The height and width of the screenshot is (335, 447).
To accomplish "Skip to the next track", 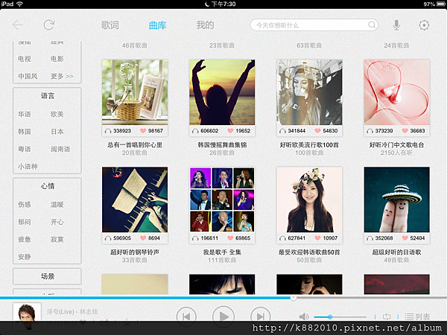I will pos(260,316).
